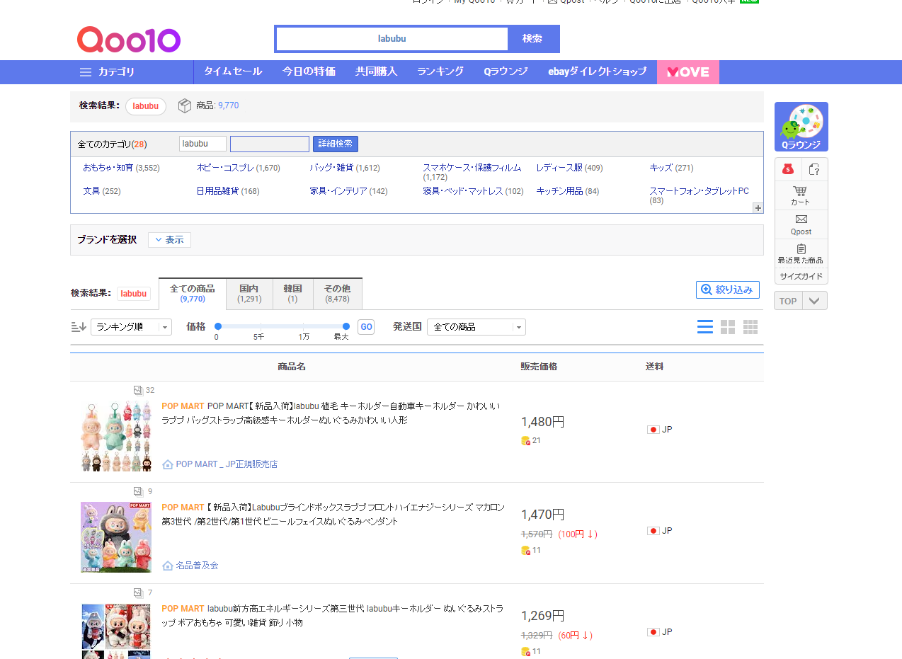Click the labubu plush keychain product thumbnail
902x659 pixels.
[115, 435]
